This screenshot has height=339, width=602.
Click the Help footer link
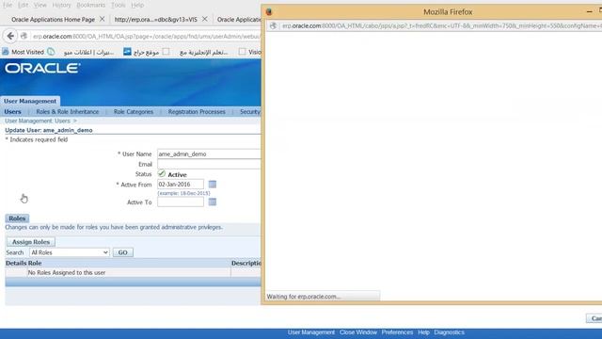423,332
